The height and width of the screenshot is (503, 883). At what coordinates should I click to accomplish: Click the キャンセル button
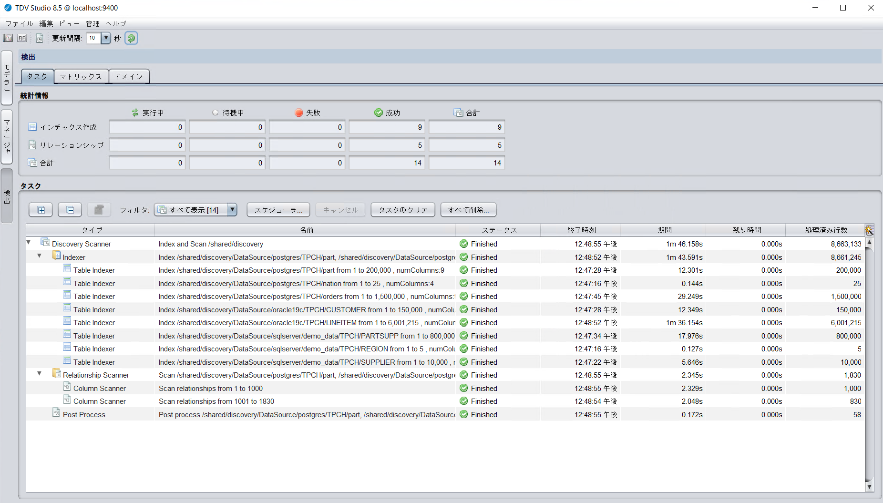click(x=340, y=210)
